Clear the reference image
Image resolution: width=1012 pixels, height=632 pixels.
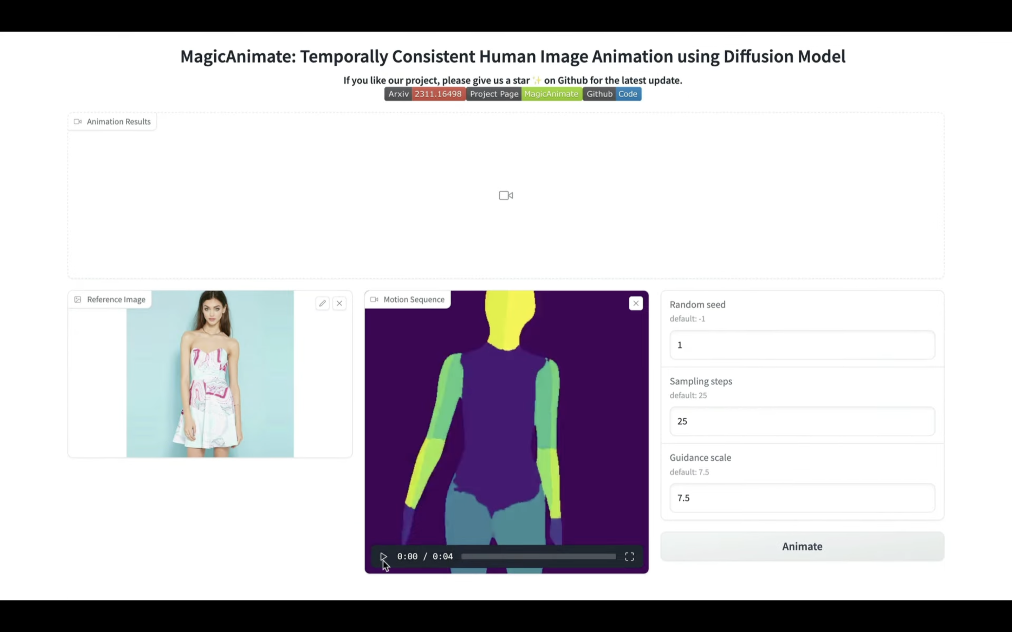[x=339, y=303]
